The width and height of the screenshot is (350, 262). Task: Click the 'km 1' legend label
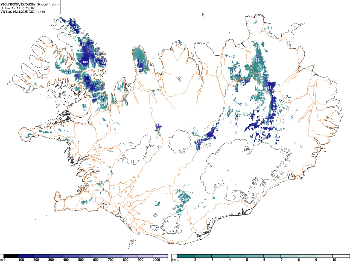pyautogui.click(x=175, y=260)
